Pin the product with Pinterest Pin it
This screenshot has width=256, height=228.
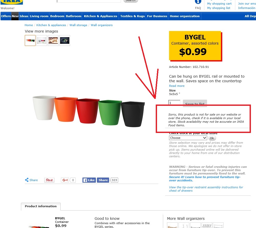click(x=49, y=180)
